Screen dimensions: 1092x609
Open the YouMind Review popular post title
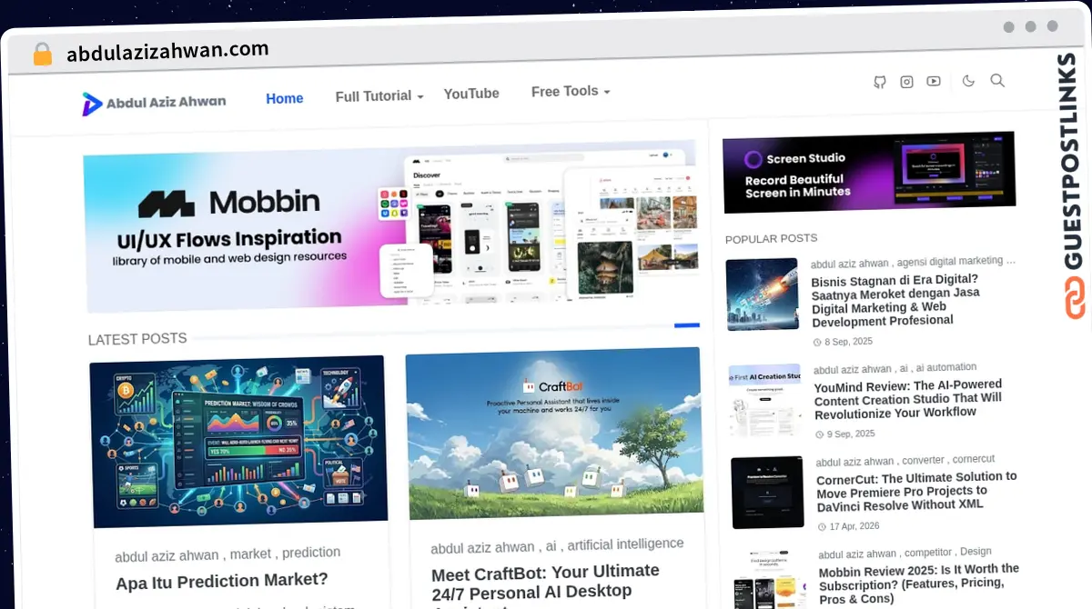pyautogui.click(x=908, y=399)
